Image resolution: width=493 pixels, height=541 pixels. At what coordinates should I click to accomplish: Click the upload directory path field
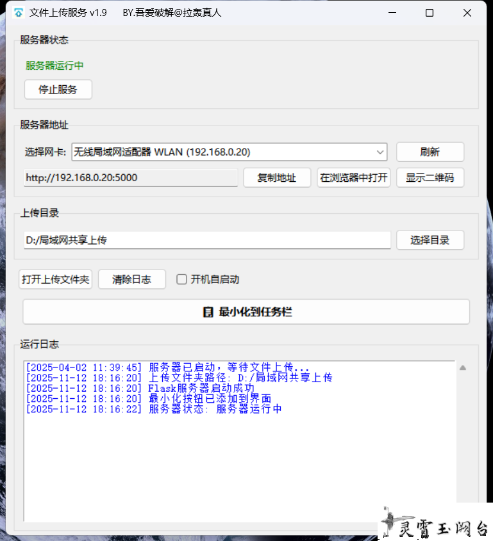(x=206, y=240)
